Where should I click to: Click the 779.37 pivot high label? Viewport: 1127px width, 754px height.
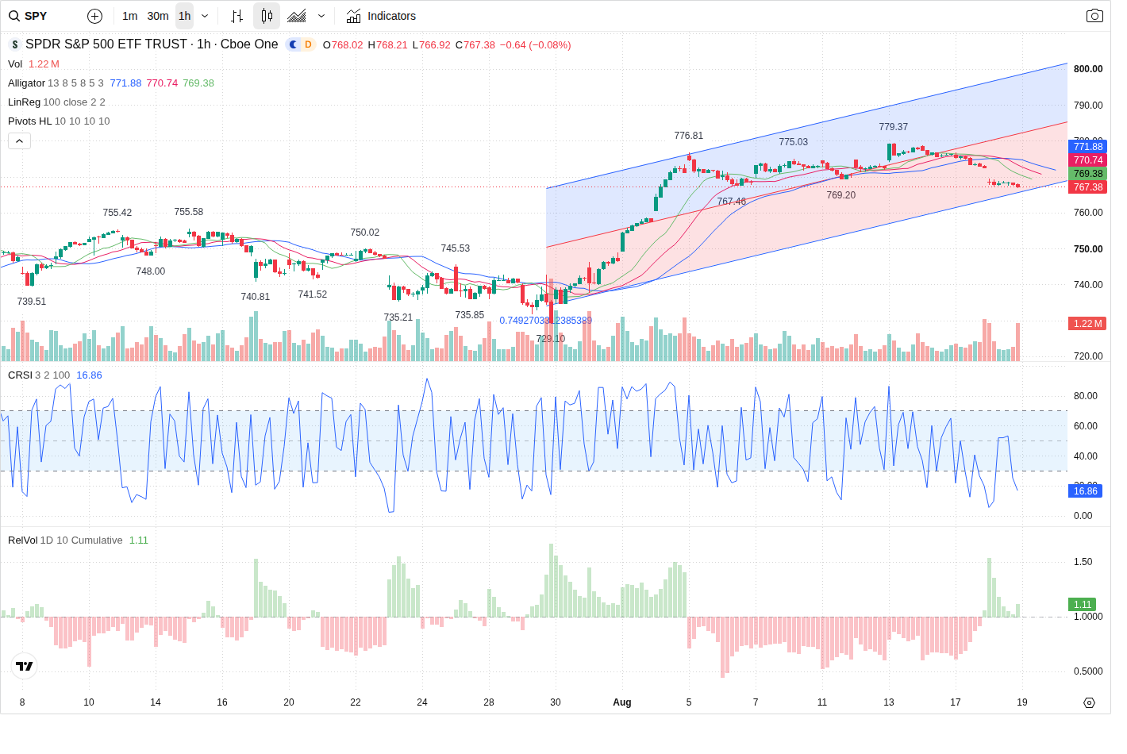click(894, 127)
